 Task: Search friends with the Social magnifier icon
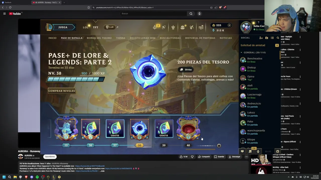tap(278, 38)
